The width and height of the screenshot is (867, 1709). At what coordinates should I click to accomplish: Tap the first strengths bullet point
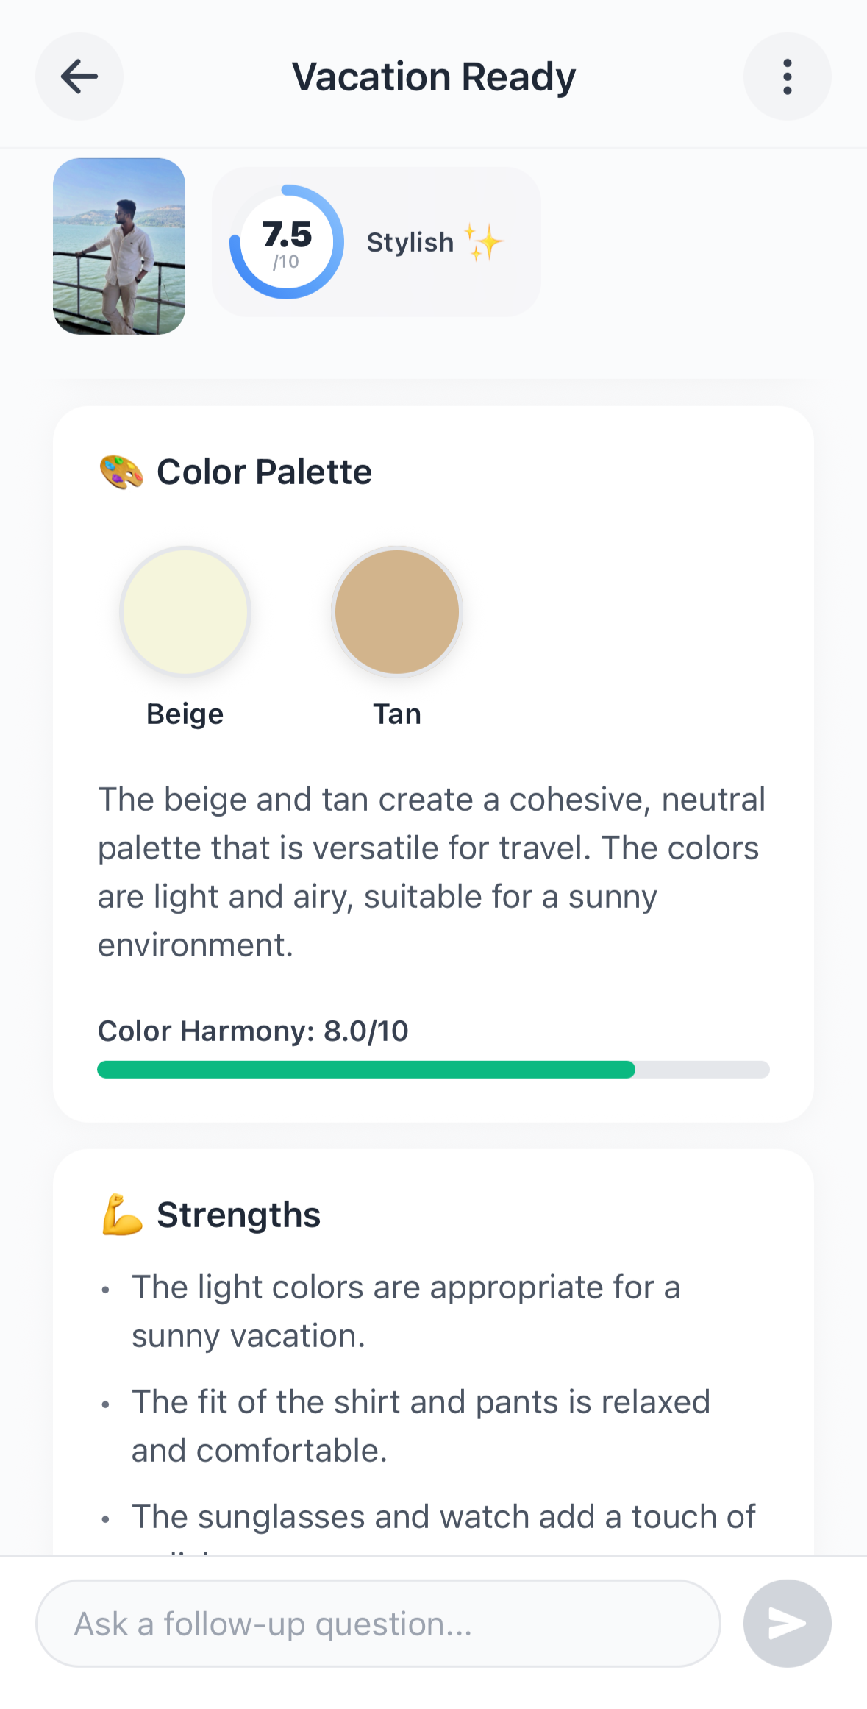pyautogui.click(x=406, y=1311)
